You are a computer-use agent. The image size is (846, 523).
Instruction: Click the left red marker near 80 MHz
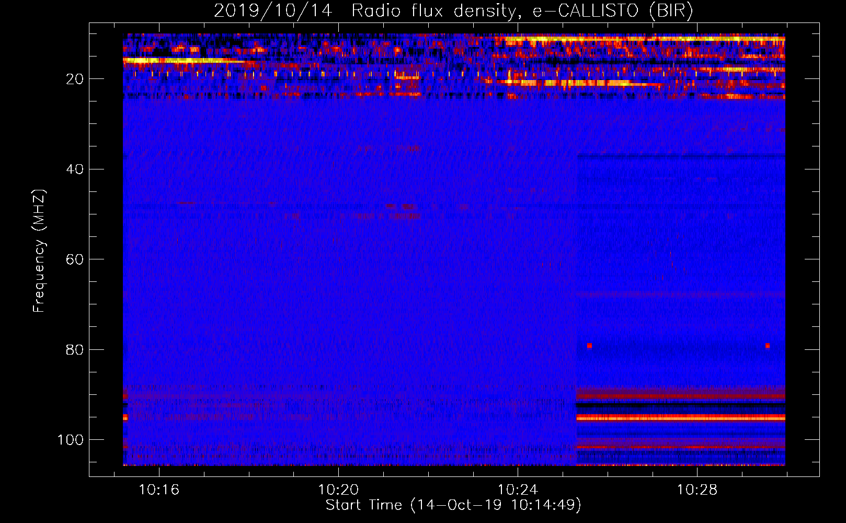[589, 346]
